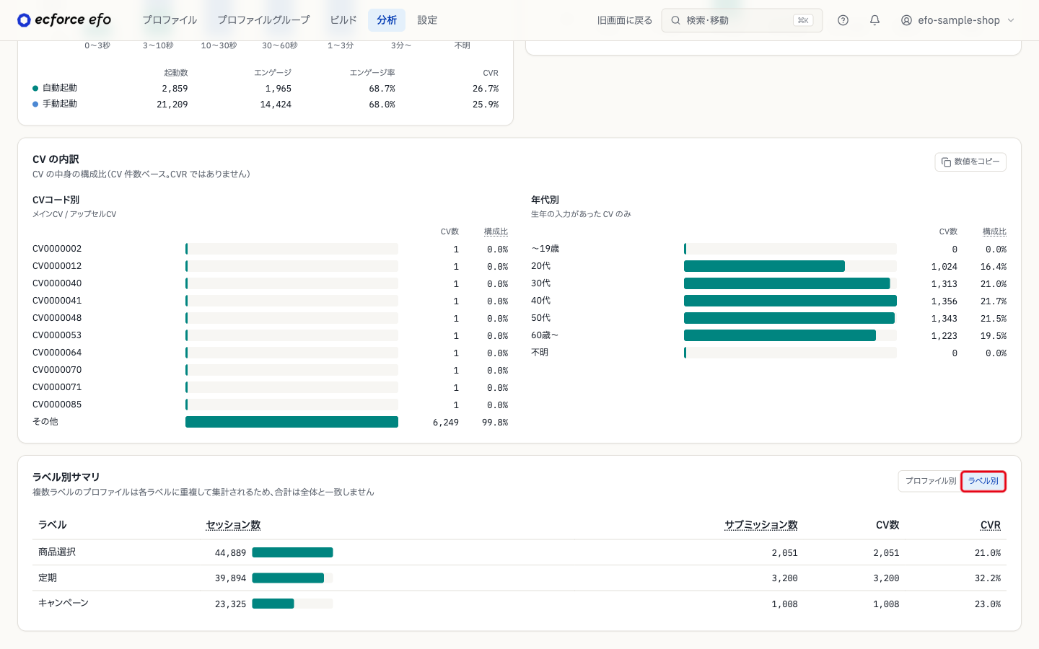
Task: Switch to the ビルド tab
Action: 343,20
